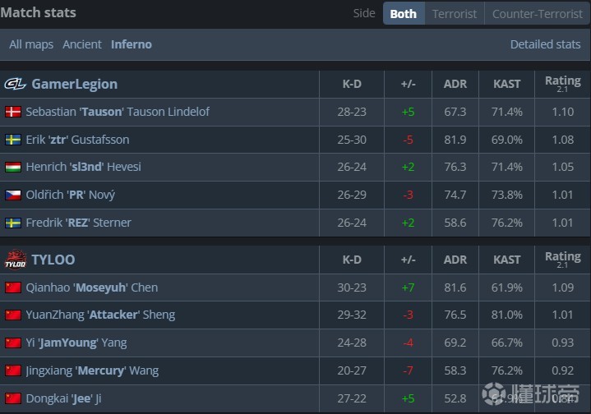Screen dimensions: 591x414
Task: Click the GamerLegion Rating 2.1 column header
Action: [562, 84]
